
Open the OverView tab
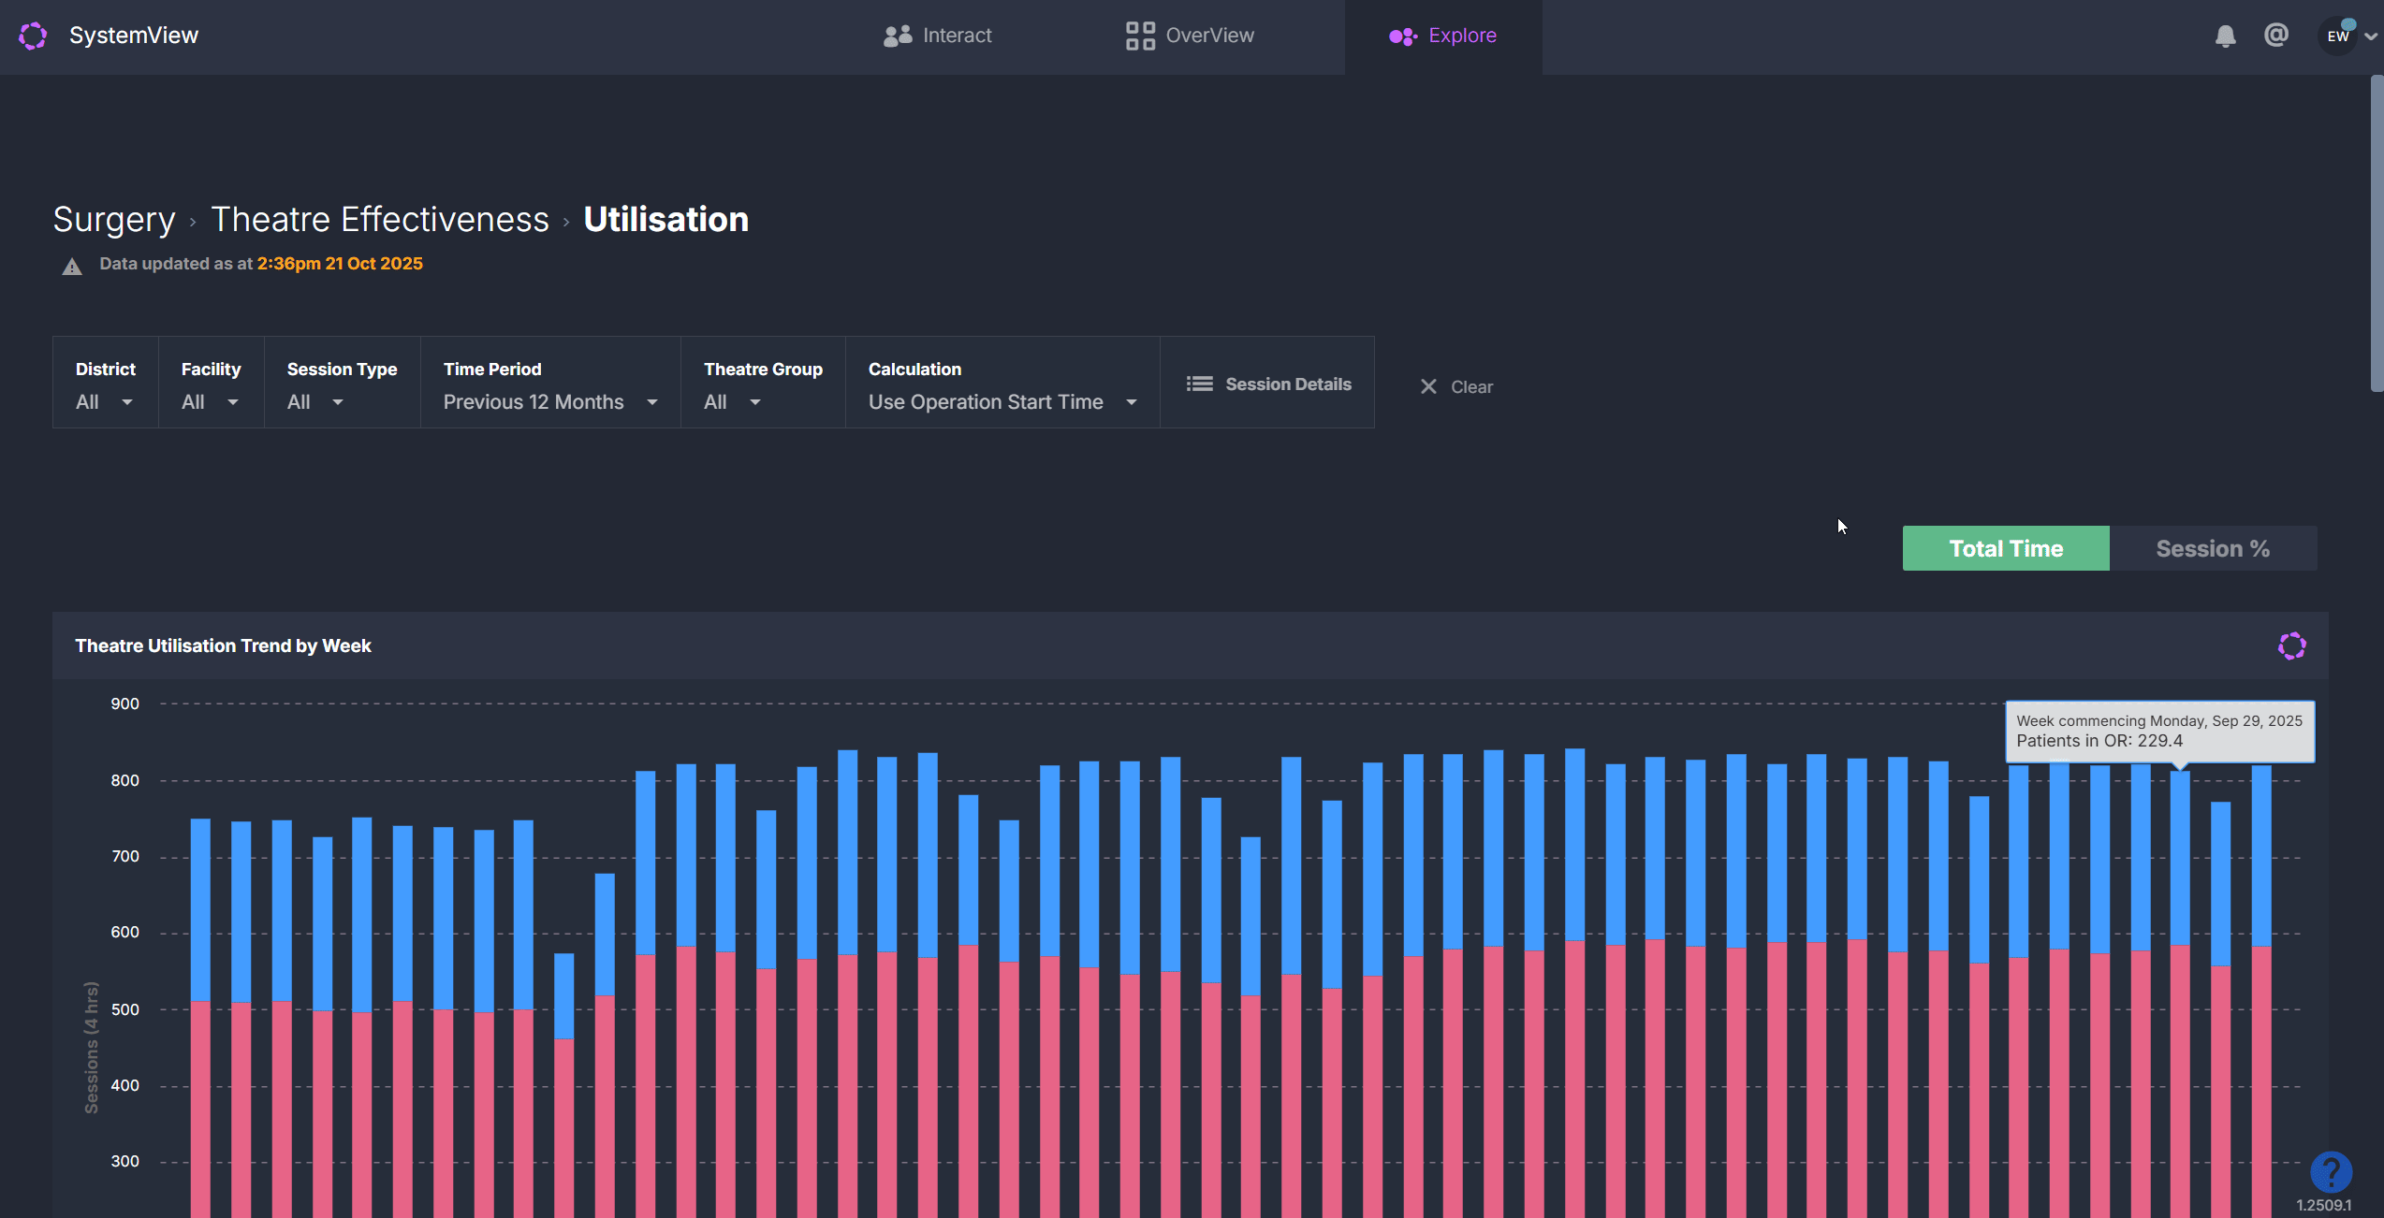pyautogui.click(x=1190, y=36)
